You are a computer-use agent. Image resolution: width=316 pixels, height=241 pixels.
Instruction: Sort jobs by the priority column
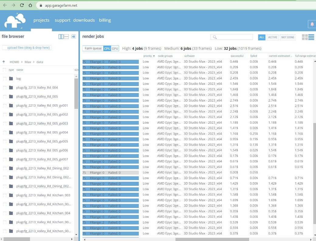point(148,56)
